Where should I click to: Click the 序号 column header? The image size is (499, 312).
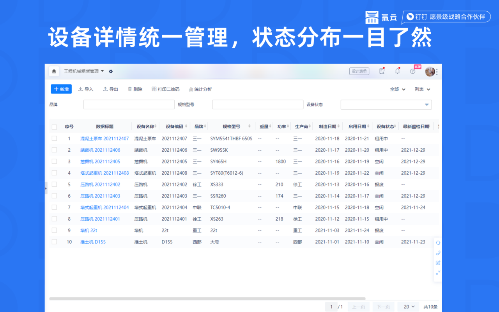click(x=69, y=126)
